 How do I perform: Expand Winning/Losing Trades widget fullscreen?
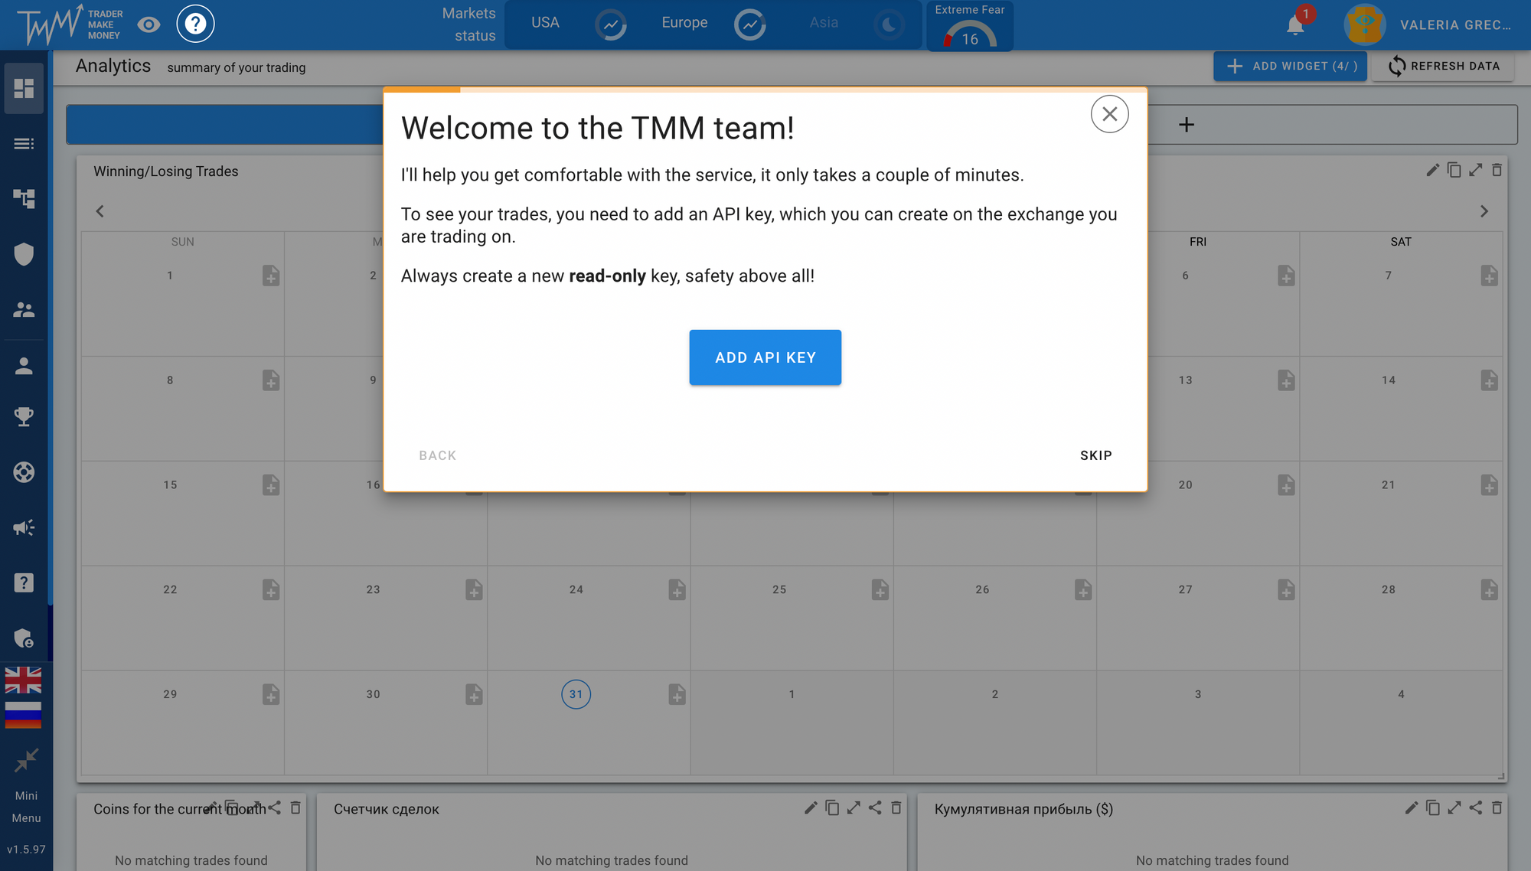point(1475,170)
